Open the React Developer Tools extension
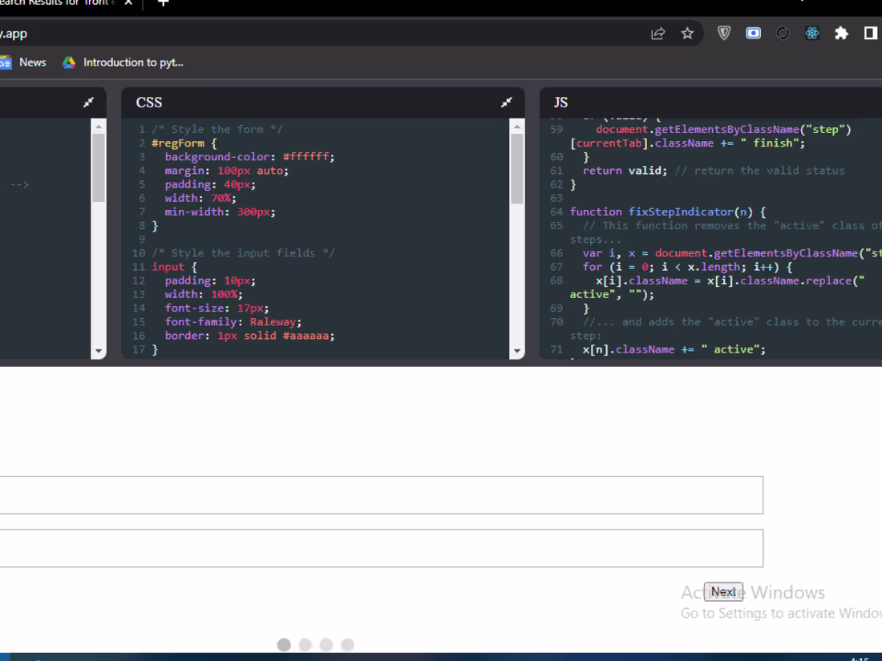Screen dimensions: 882x661 tap(811, 33)
